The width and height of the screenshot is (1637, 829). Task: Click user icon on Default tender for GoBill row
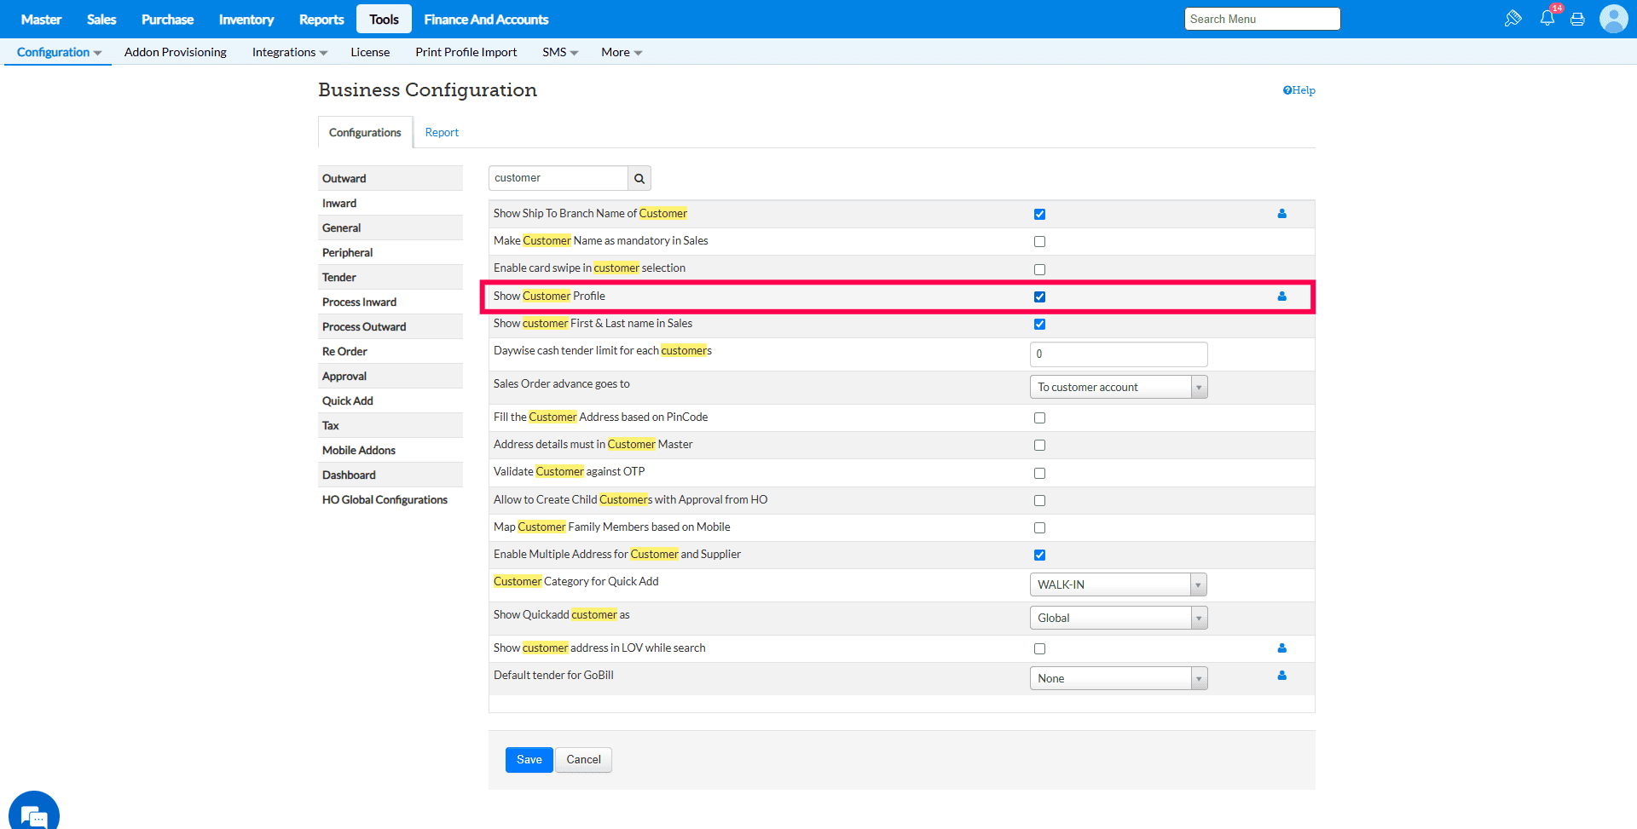[x=1281, y=676]
